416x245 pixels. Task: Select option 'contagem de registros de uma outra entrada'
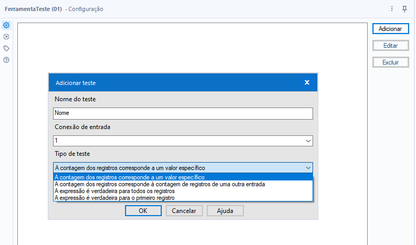tap(183, 184)
